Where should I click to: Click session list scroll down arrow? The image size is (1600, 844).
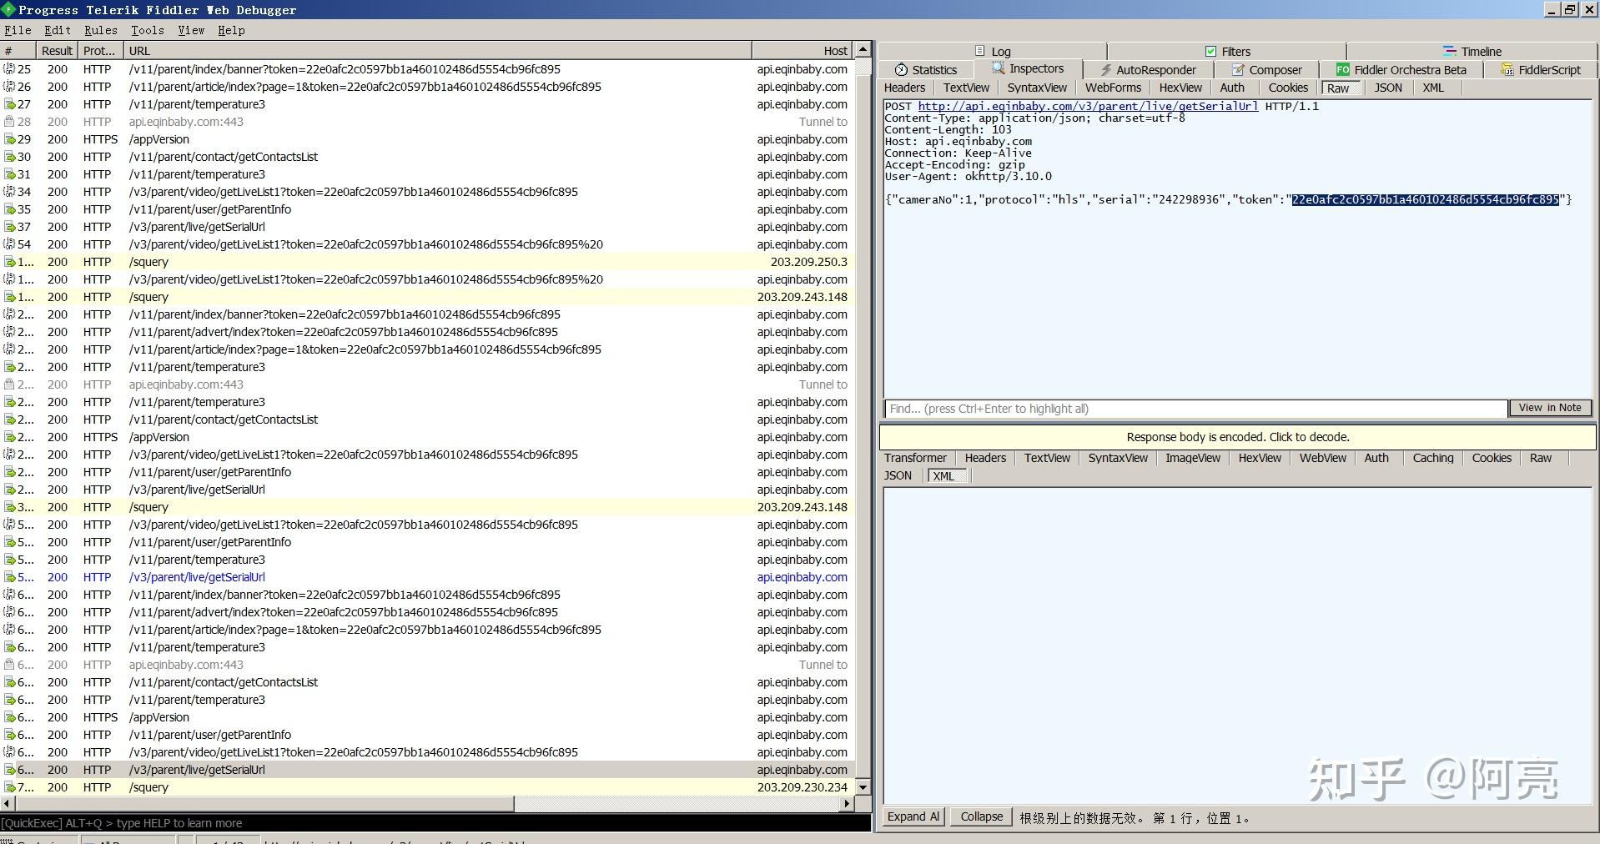[x=863, y=787]
